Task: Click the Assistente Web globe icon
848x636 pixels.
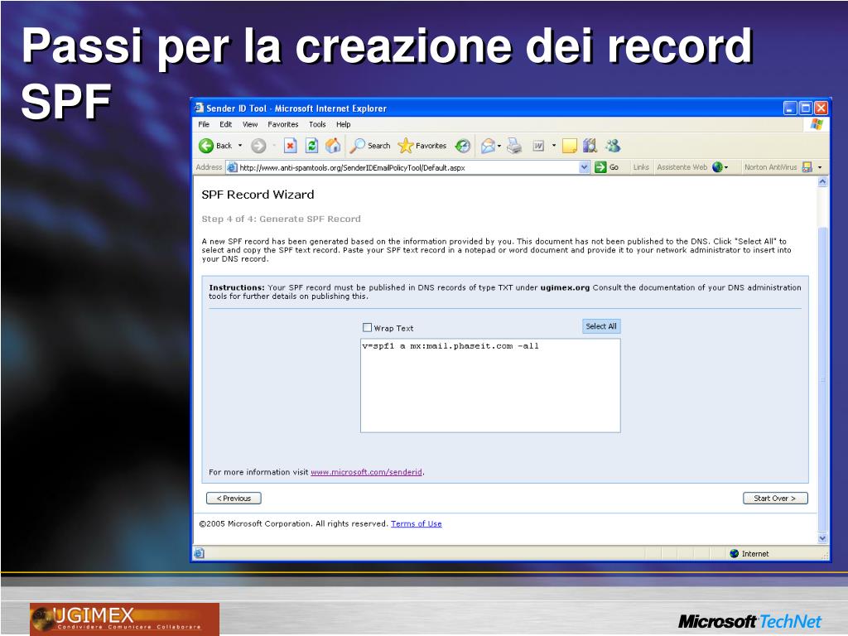Action: [718, 167]
